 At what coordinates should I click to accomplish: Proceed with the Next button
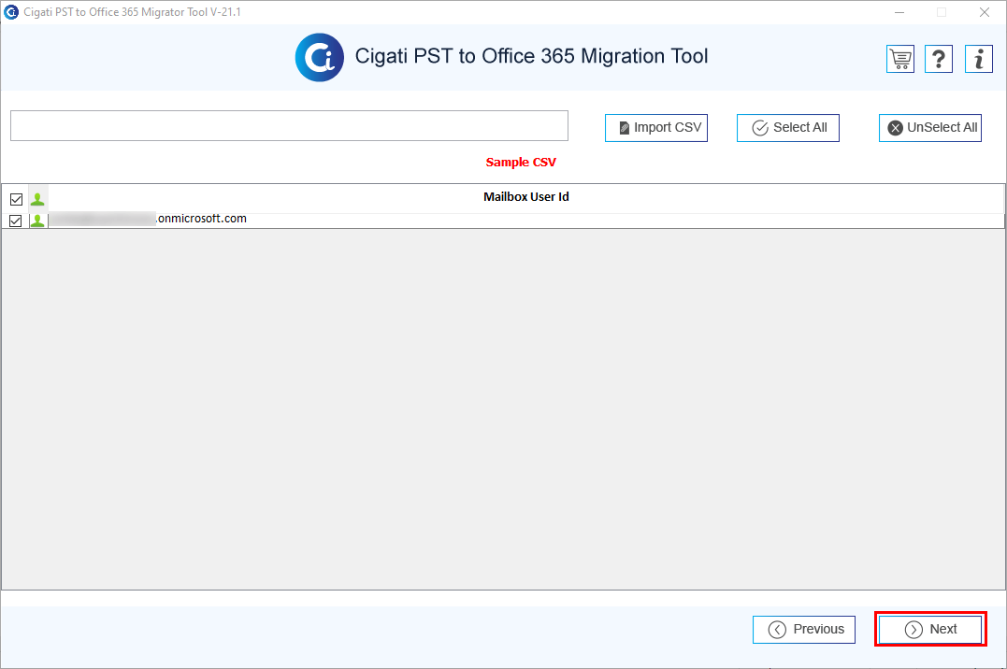click(x=930, y=629)
